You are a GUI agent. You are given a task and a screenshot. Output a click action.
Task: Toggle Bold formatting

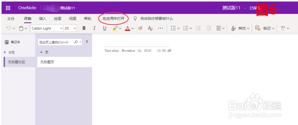[x=84, y=28]
